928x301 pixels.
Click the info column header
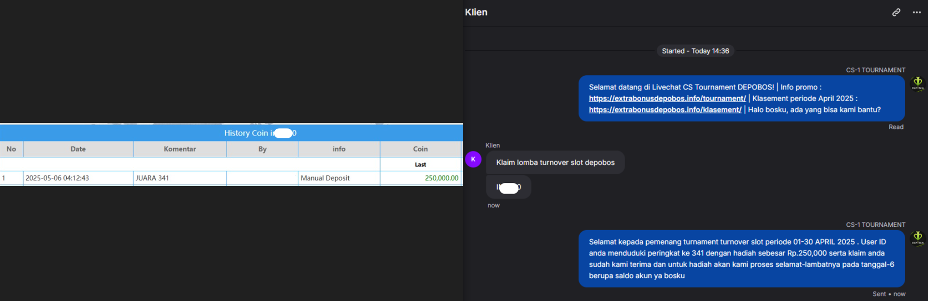click(339, 149)
